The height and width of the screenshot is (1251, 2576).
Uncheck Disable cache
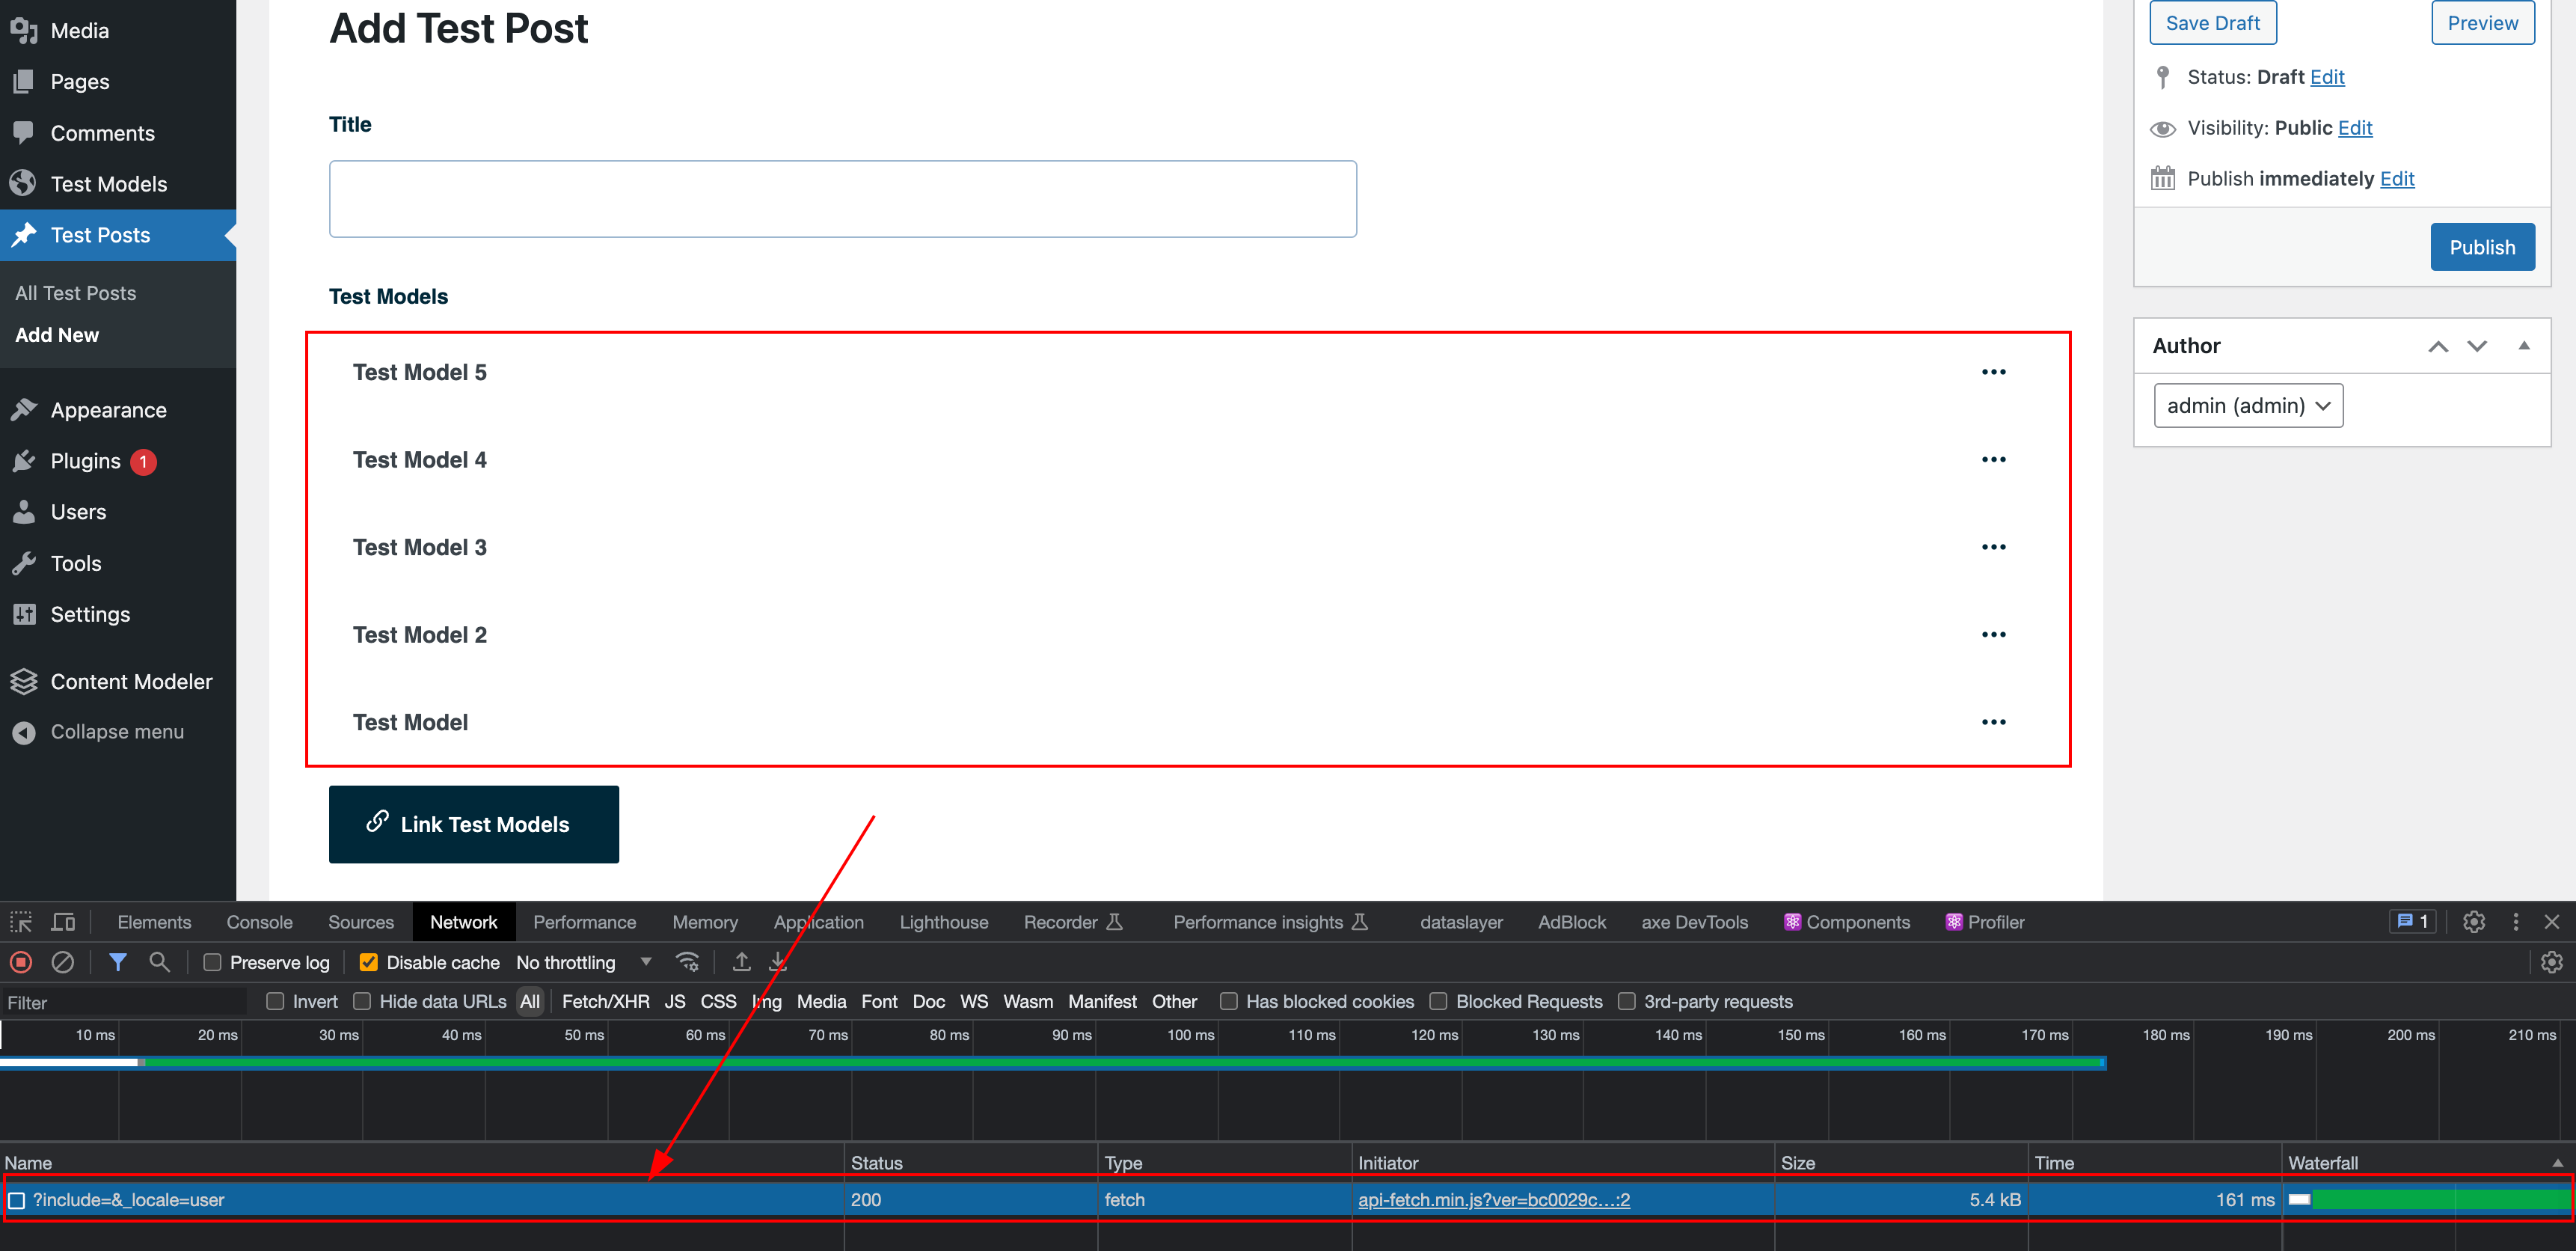click(x=368, y=961)
